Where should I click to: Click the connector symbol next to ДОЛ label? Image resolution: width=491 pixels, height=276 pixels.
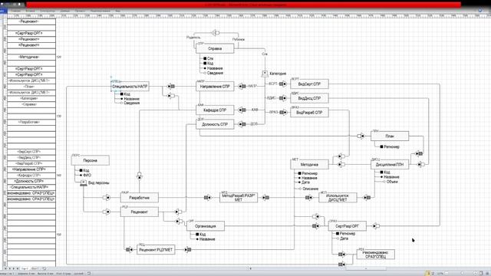point(242,124)
